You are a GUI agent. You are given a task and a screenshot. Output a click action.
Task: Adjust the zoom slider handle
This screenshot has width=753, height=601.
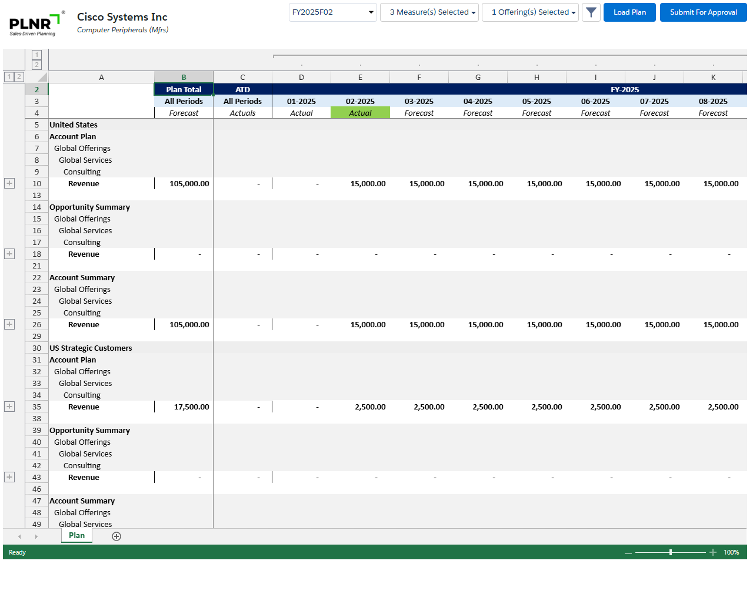671,552
